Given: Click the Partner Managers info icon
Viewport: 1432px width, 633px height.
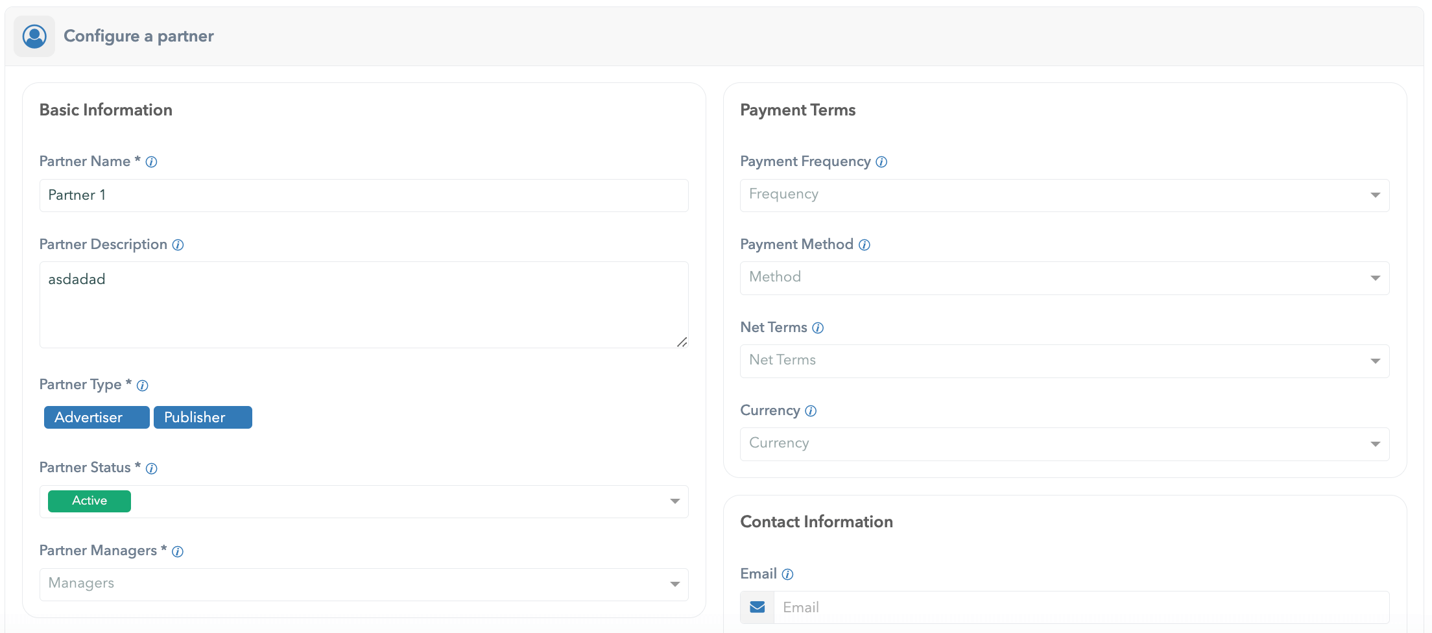Looking at the screenshot, I should point(178,551).
